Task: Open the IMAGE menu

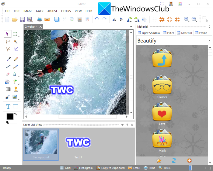Action: click(x=28, y=11)
